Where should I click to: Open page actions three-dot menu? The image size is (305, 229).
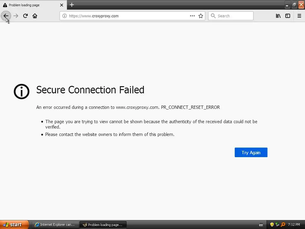click(x=192, y=16)
